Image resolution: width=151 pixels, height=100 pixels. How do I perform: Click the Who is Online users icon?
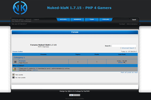[15, 69]
